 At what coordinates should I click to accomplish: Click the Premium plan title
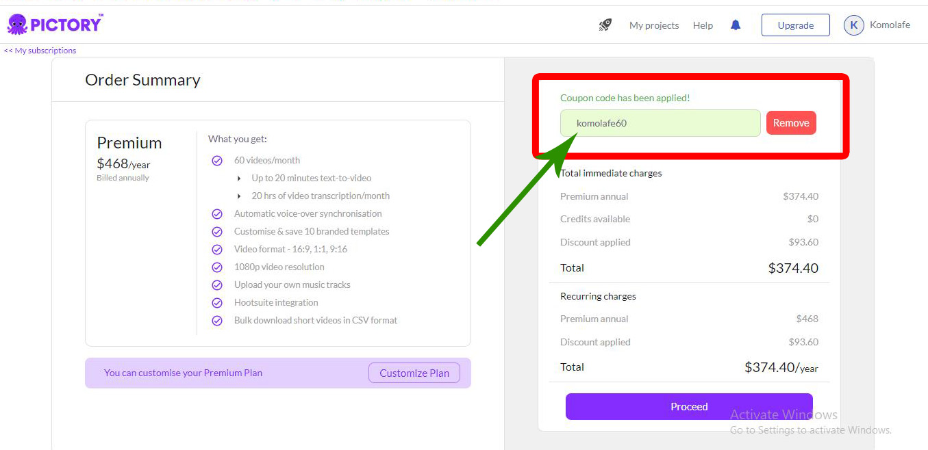point(129,143)
